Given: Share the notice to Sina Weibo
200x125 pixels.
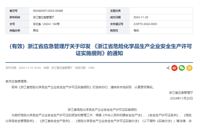Looking at the screenshot, I should click(174, 68).
